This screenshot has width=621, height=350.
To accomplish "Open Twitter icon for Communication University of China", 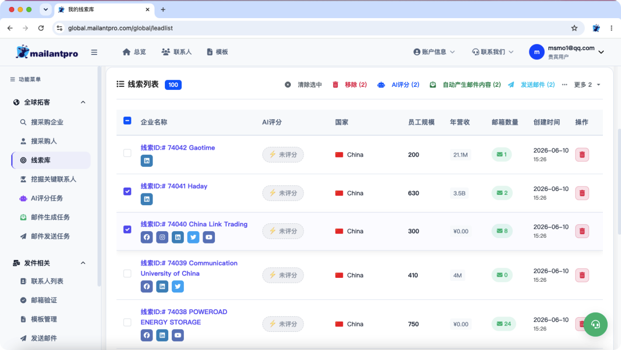I will tap(178, 286).
